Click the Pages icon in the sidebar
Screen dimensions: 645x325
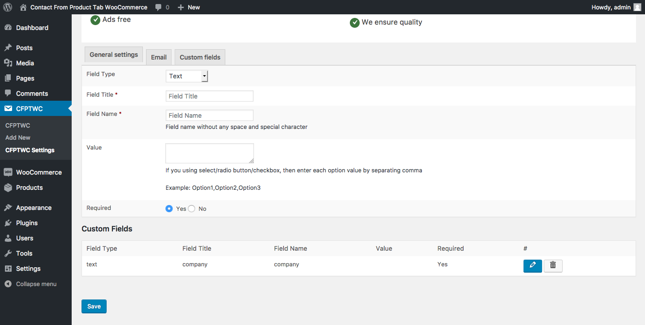(x=8, y=78)
